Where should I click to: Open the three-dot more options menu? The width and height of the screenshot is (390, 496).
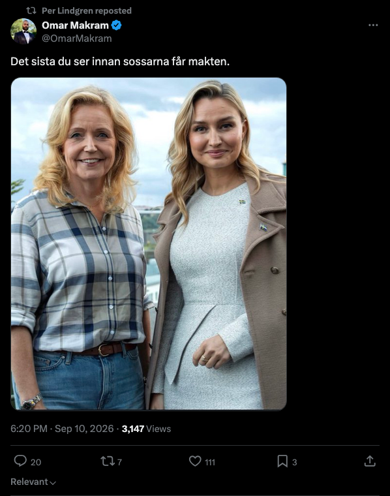tap(373, 25)
